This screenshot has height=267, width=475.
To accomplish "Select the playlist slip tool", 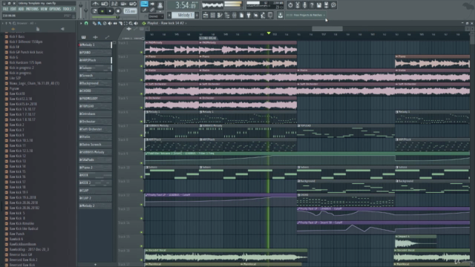I will [115, 23].
